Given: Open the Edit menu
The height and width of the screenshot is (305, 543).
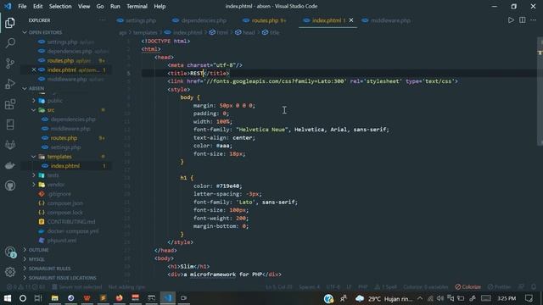Looking at the screenshot, I should click(37, 6).
